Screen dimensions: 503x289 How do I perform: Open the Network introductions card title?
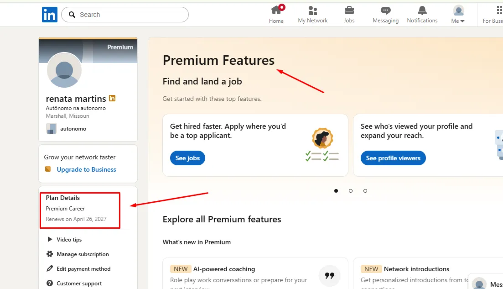(x=416, y=269)
